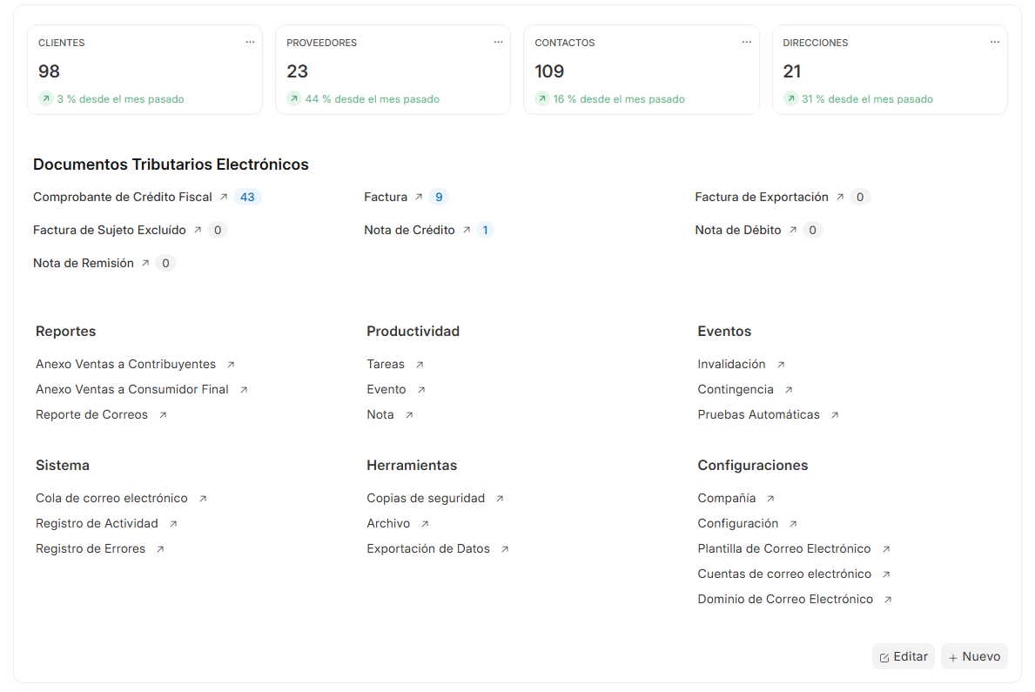Click the arrow icon beside Archivo
This screenshot has width=1035, height=692.
click(x=425, y=524)
